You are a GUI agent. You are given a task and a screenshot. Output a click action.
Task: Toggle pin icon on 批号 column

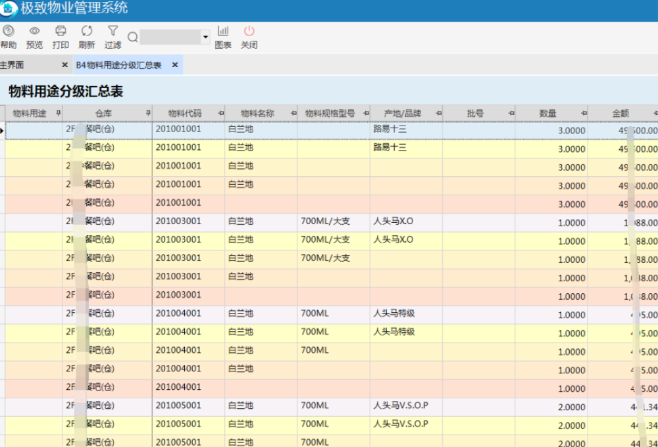pos(511,113)
